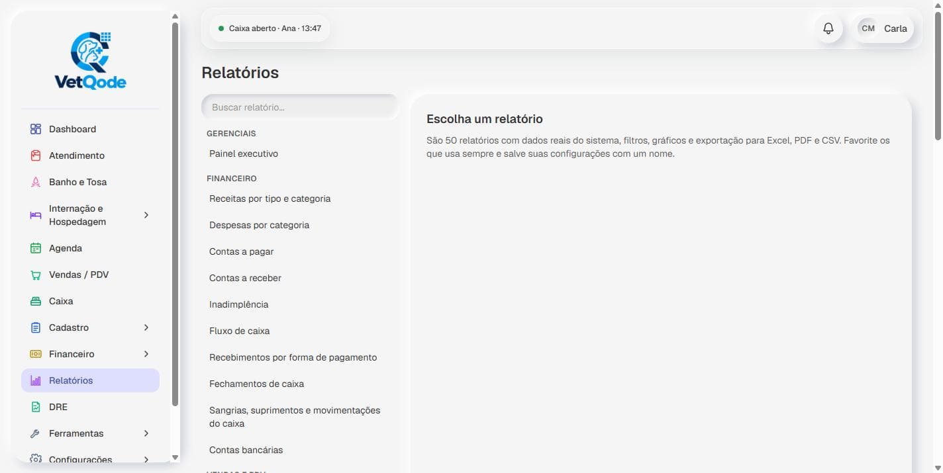Open the Dashboard icon in sidebar

(x=36, y=129)
